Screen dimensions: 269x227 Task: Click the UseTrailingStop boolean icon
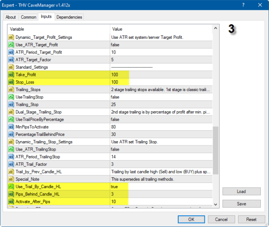[x=11, y=97]
